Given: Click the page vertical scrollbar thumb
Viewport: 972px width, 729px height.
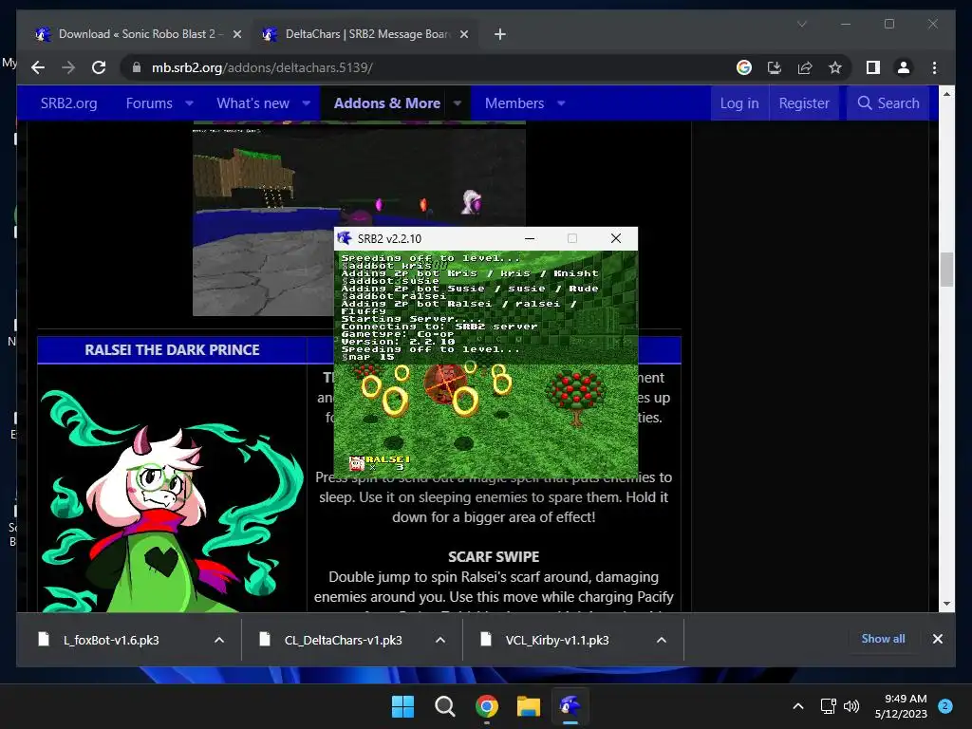Looking at the screenshot, I should (x=946, y=270).
